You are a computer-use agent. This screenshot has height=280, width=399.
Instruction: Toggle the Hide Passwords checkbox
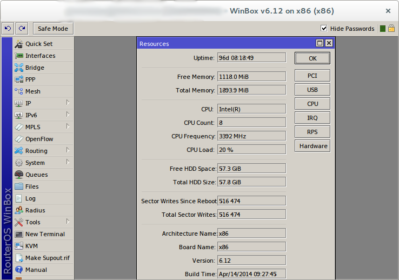324,28
